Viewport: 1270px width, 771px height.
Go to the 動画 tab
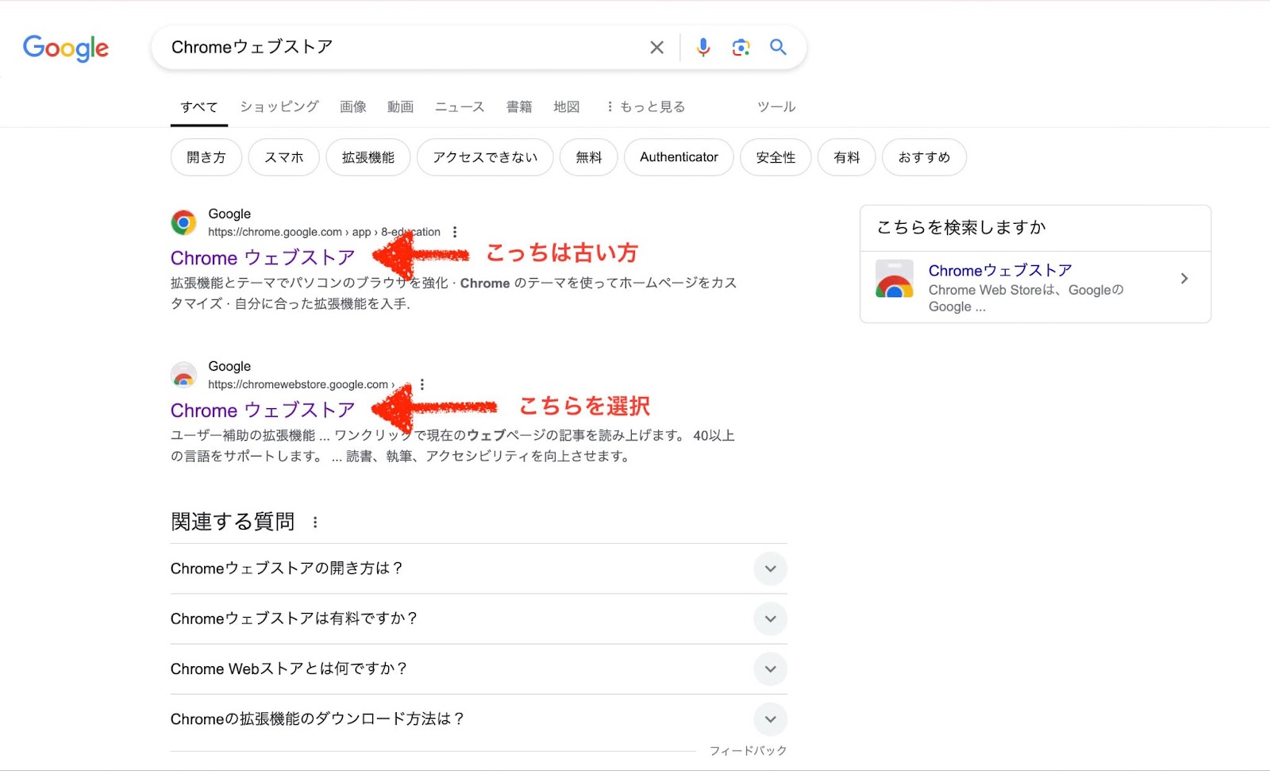401,106
